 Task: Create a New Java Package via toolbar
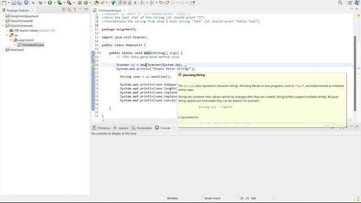click(80, 3)
